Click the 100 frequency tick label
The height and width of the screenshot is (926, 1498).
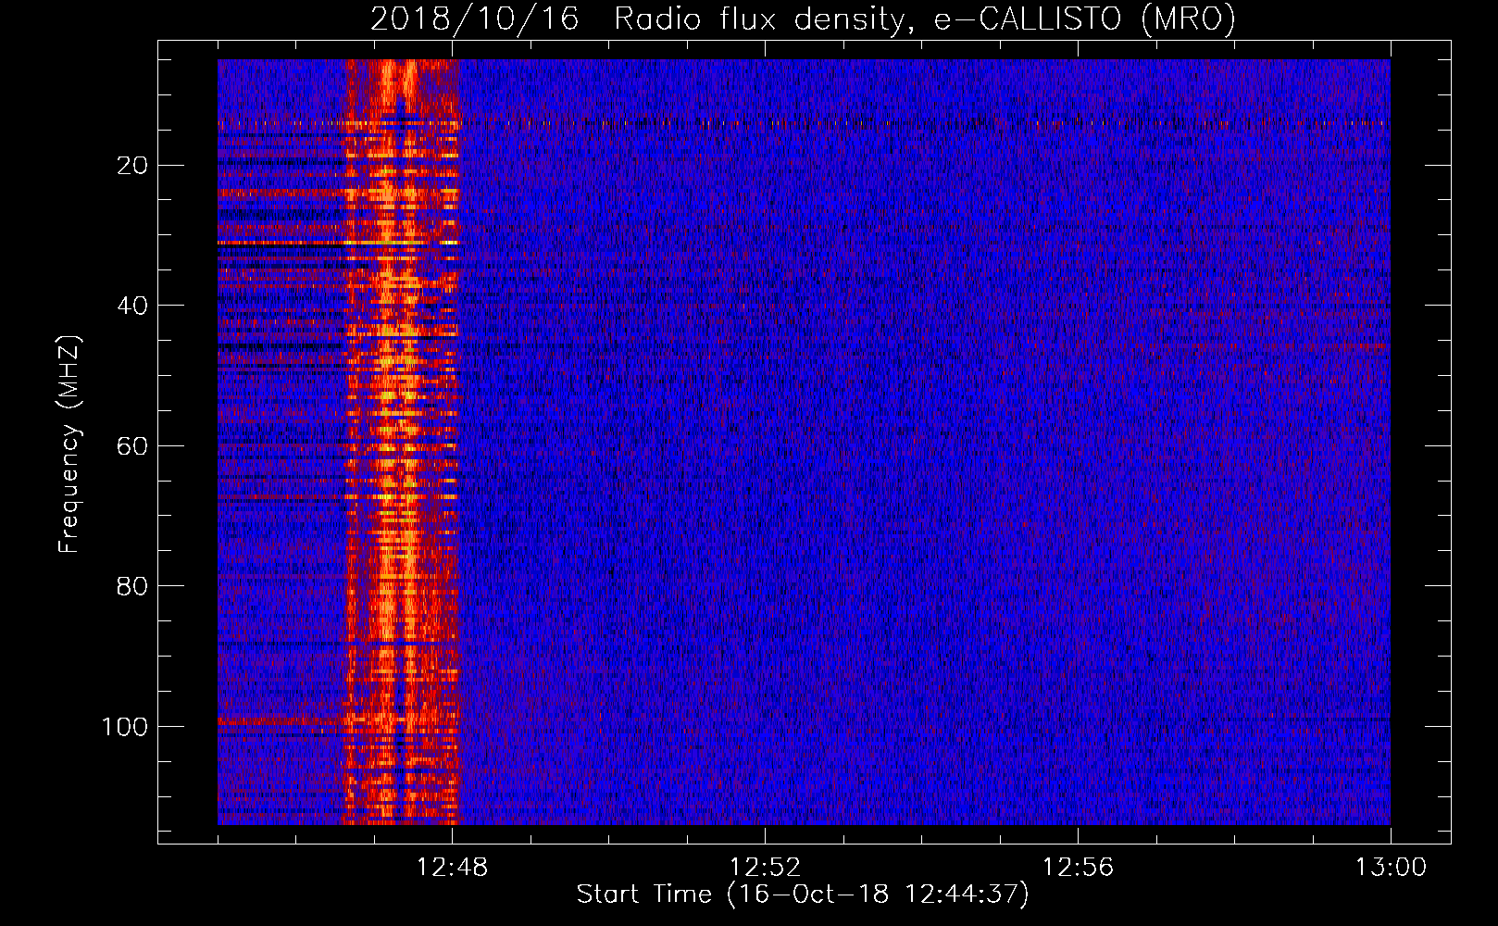pos(125,727)
